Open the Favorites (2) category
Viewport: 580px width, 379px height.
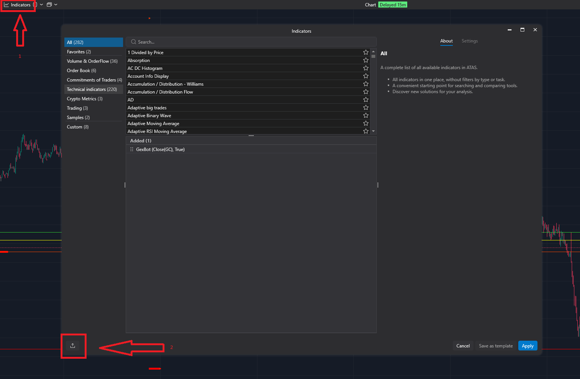coord(94,52)
